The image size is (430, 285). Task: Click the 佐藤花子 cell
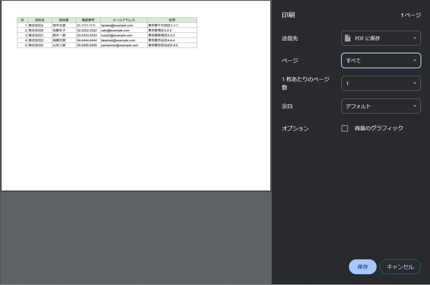(x=64, y=30)
